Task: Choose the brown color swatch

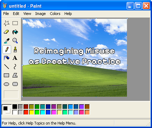Action: pyautogui.click(x=87, y=107)
